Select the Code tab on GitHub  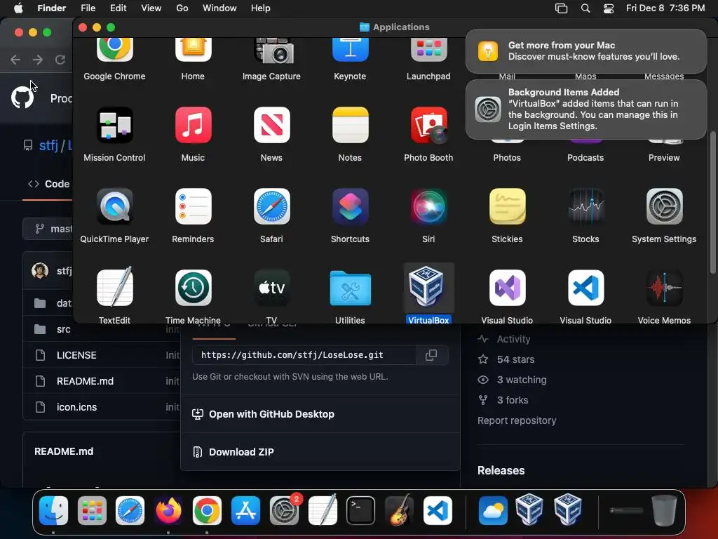48,185
